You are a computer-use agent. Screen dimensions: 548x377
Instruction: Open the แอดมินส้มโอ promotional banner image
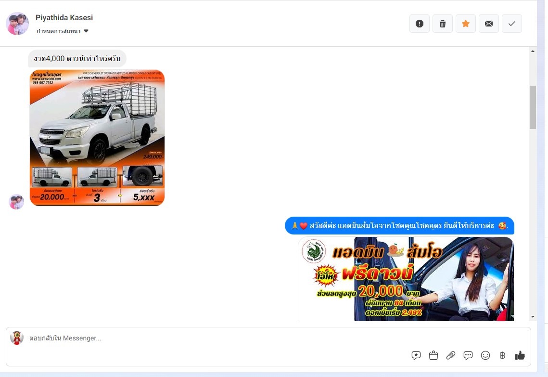pyautogui.click(x=406, y=279)
